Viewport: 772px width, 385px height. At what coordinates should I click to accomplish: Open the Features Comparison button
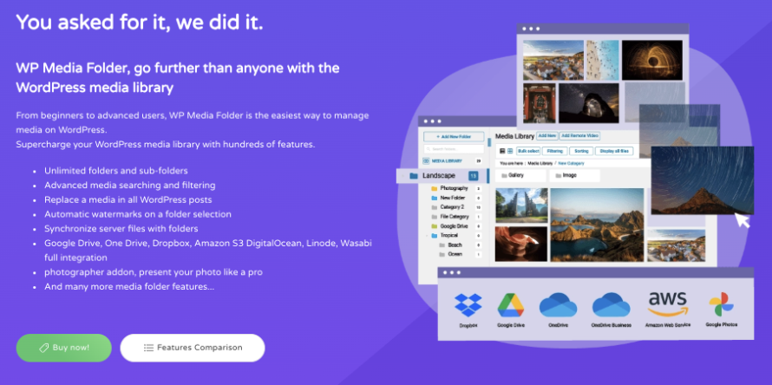point(192,348)
